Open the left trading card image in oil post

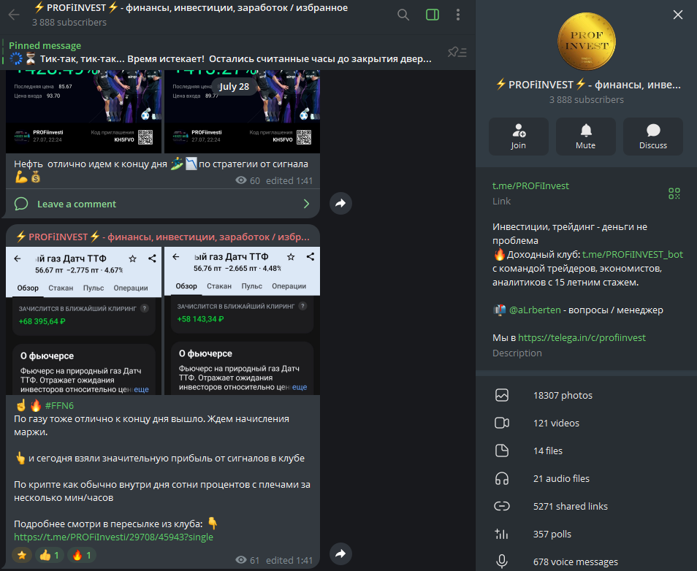point(83,112)
